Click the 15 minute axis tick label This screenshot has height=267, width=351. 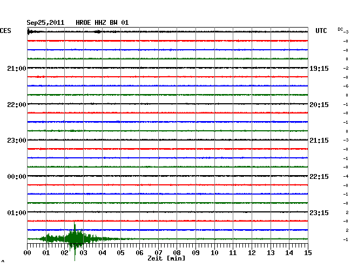coord(308,252)
